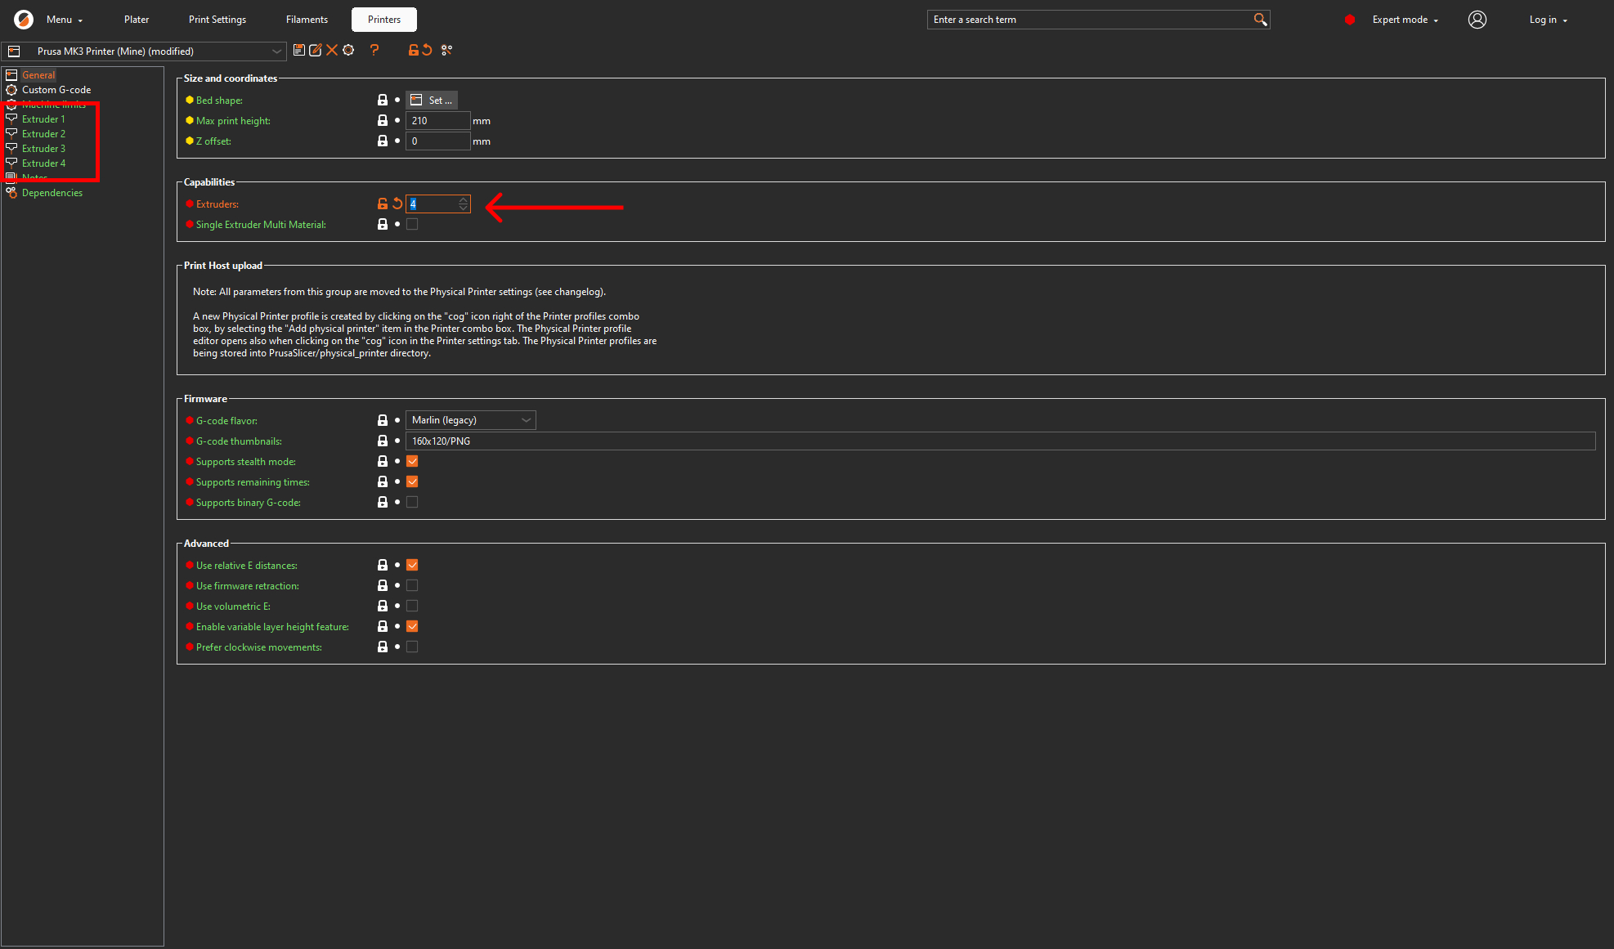The width and height of the screenshot is (1614, 949).
Task: Click the search term input box
Action: click(1091, 20)
